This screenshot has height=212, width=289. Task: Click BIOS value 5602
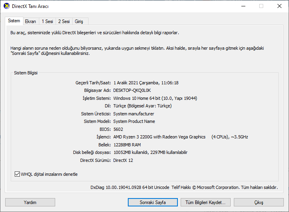pyautogui.click(x=118, y=129)
